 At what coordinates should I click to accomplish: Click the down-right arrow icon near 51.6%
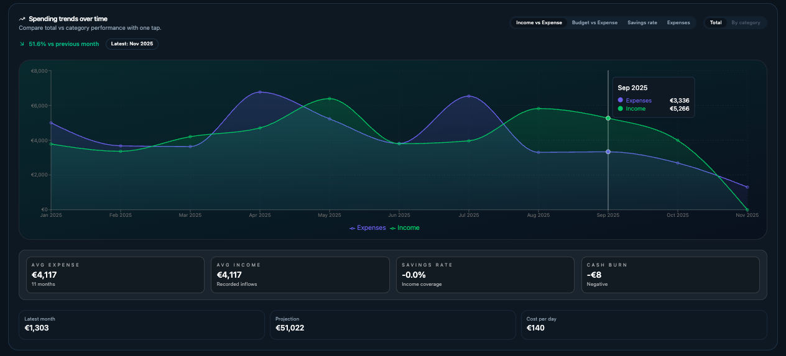point(22,44)
